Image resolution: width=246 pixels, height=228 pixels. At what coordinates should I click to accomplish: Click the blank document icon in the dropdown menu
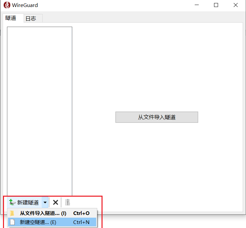12,222
